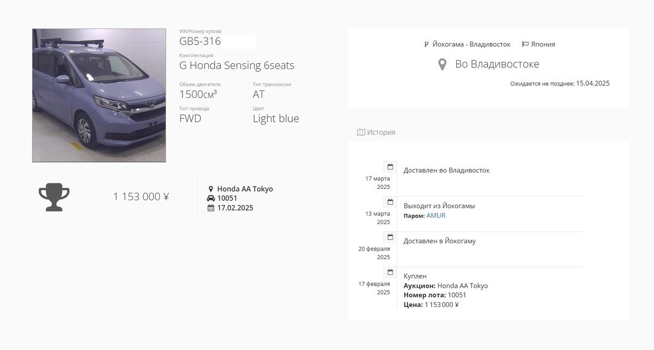This screenshot has height=350, width=654.
Task: Click the map icon beside История heading
Action: tap(361, 132)
